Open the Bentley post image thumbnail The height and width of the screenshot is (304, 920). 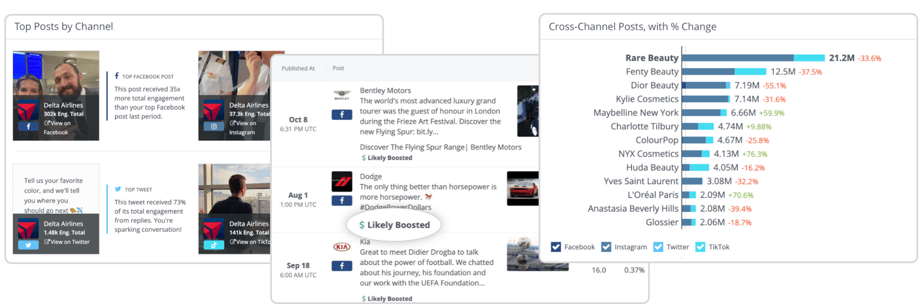coord(528,111)
